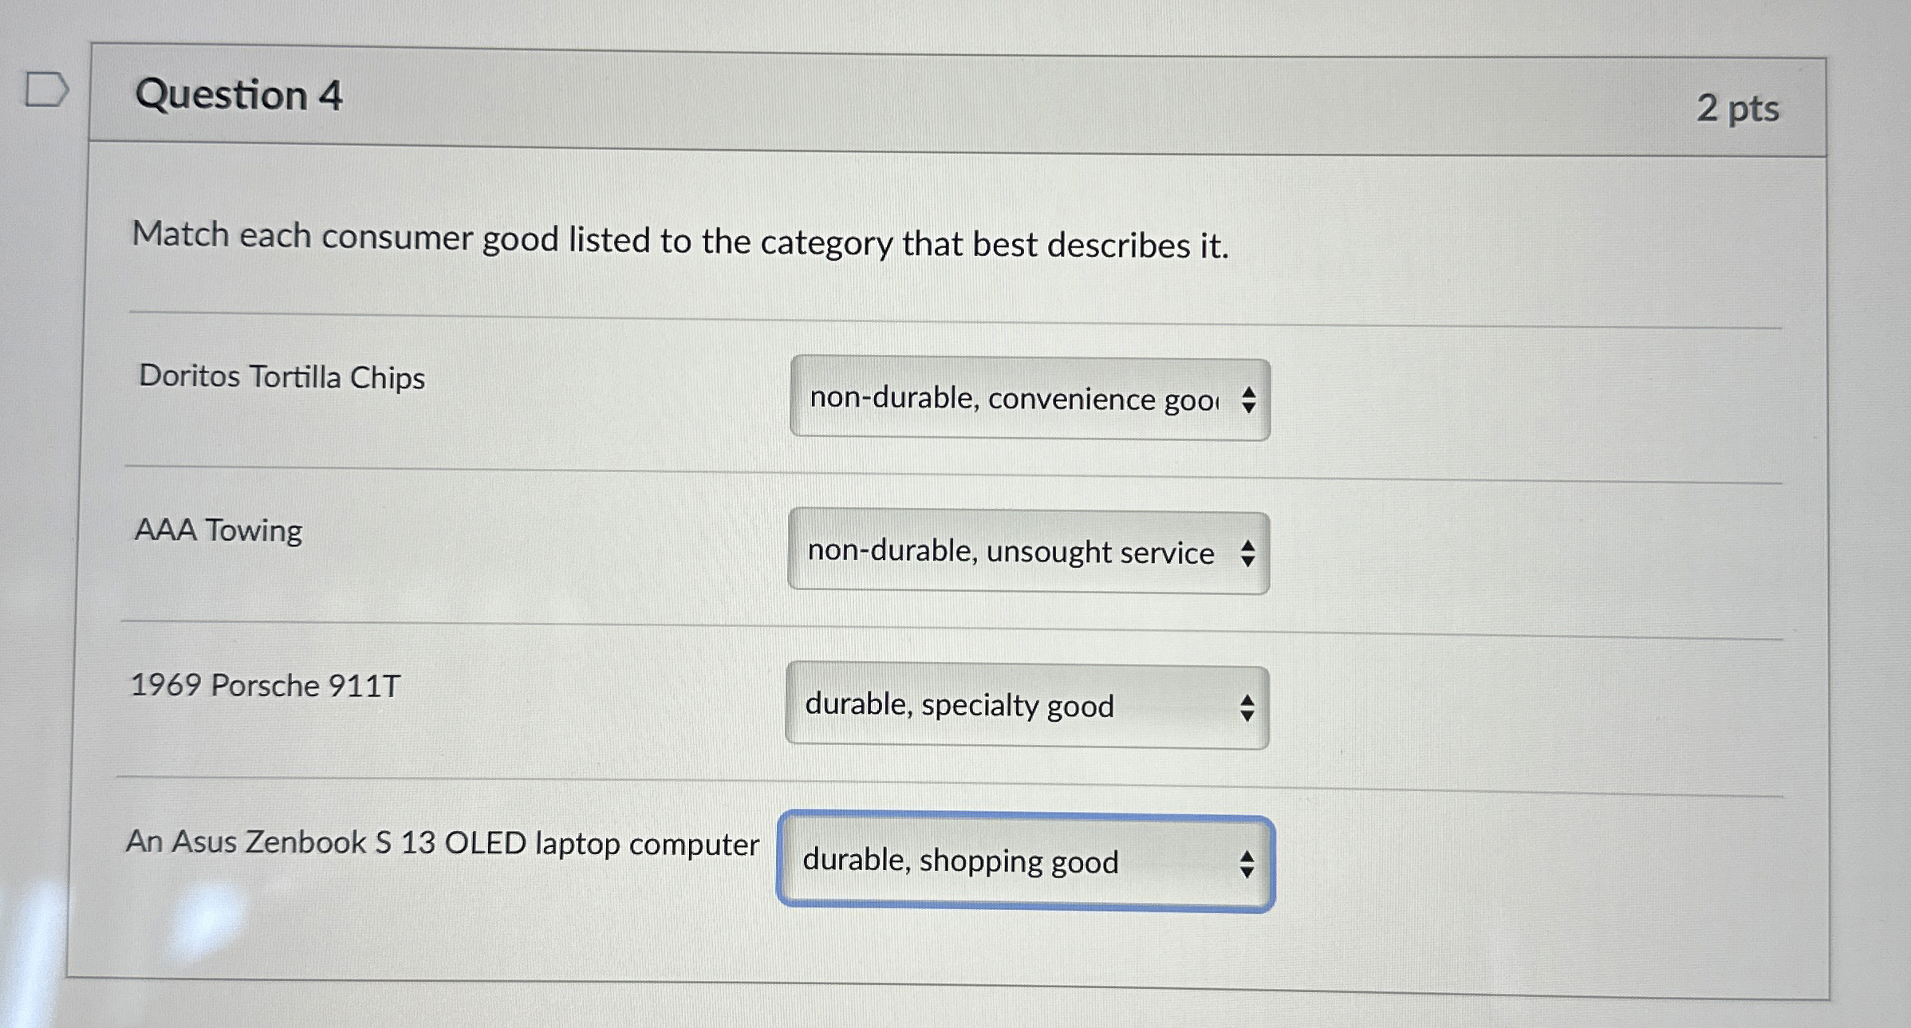
Task: Click the stepper arrows on specialty good dropdown
Action: 1247,707
